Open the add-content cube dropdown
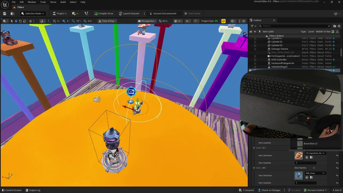The width and height of the screenshot is (343, 193). [75, 13]
